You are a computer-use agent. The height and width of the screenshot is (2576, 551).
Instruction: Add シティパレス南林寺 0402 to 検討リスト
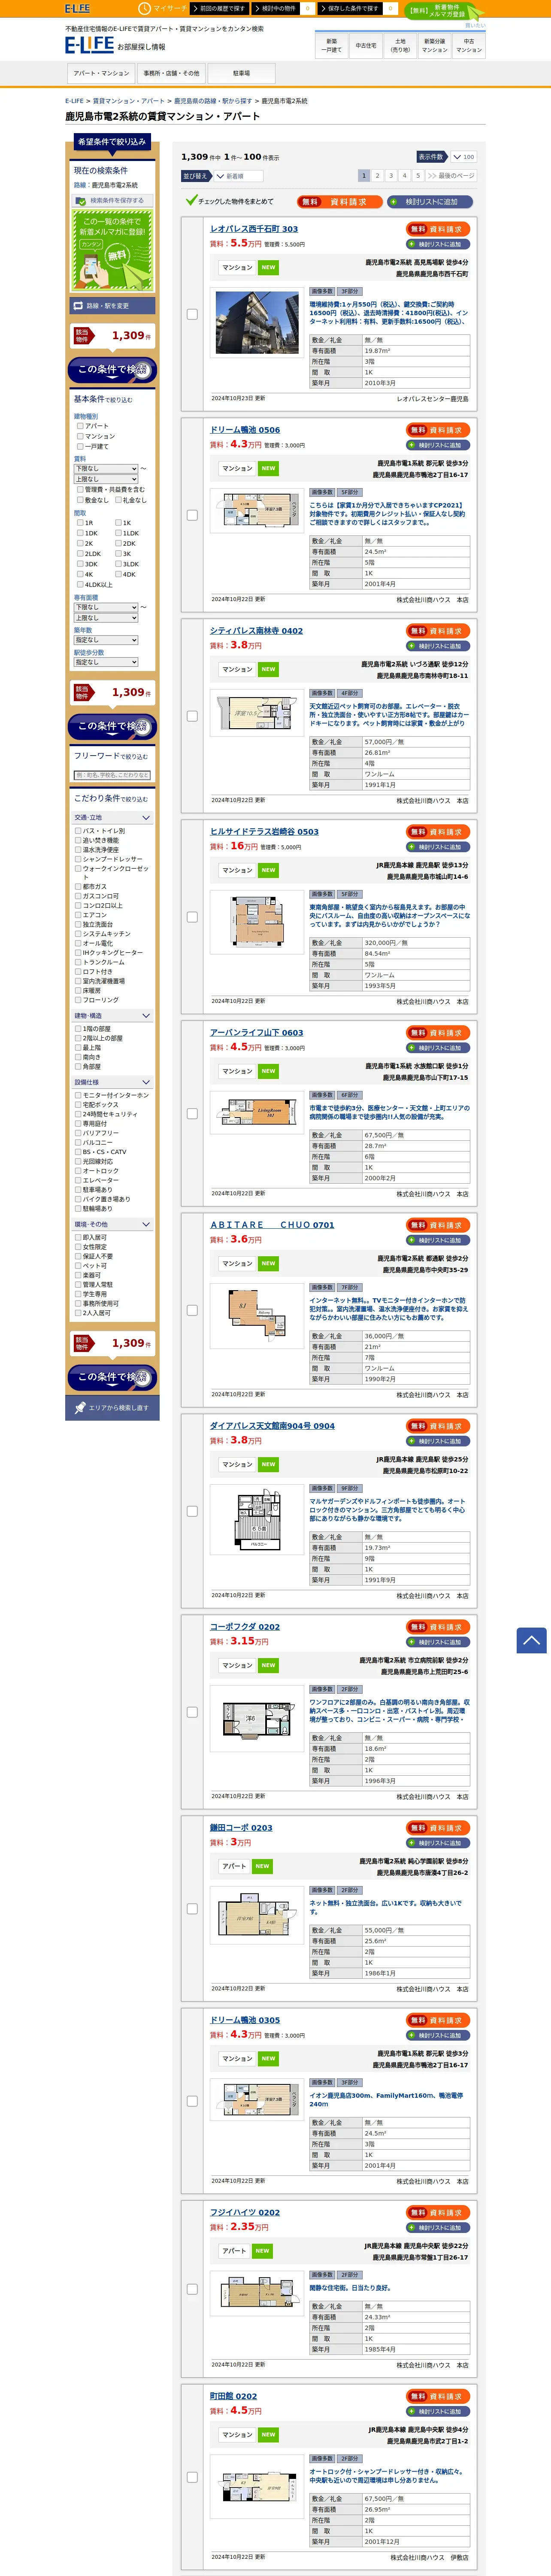pyautogui.click(x=438, y=646)
